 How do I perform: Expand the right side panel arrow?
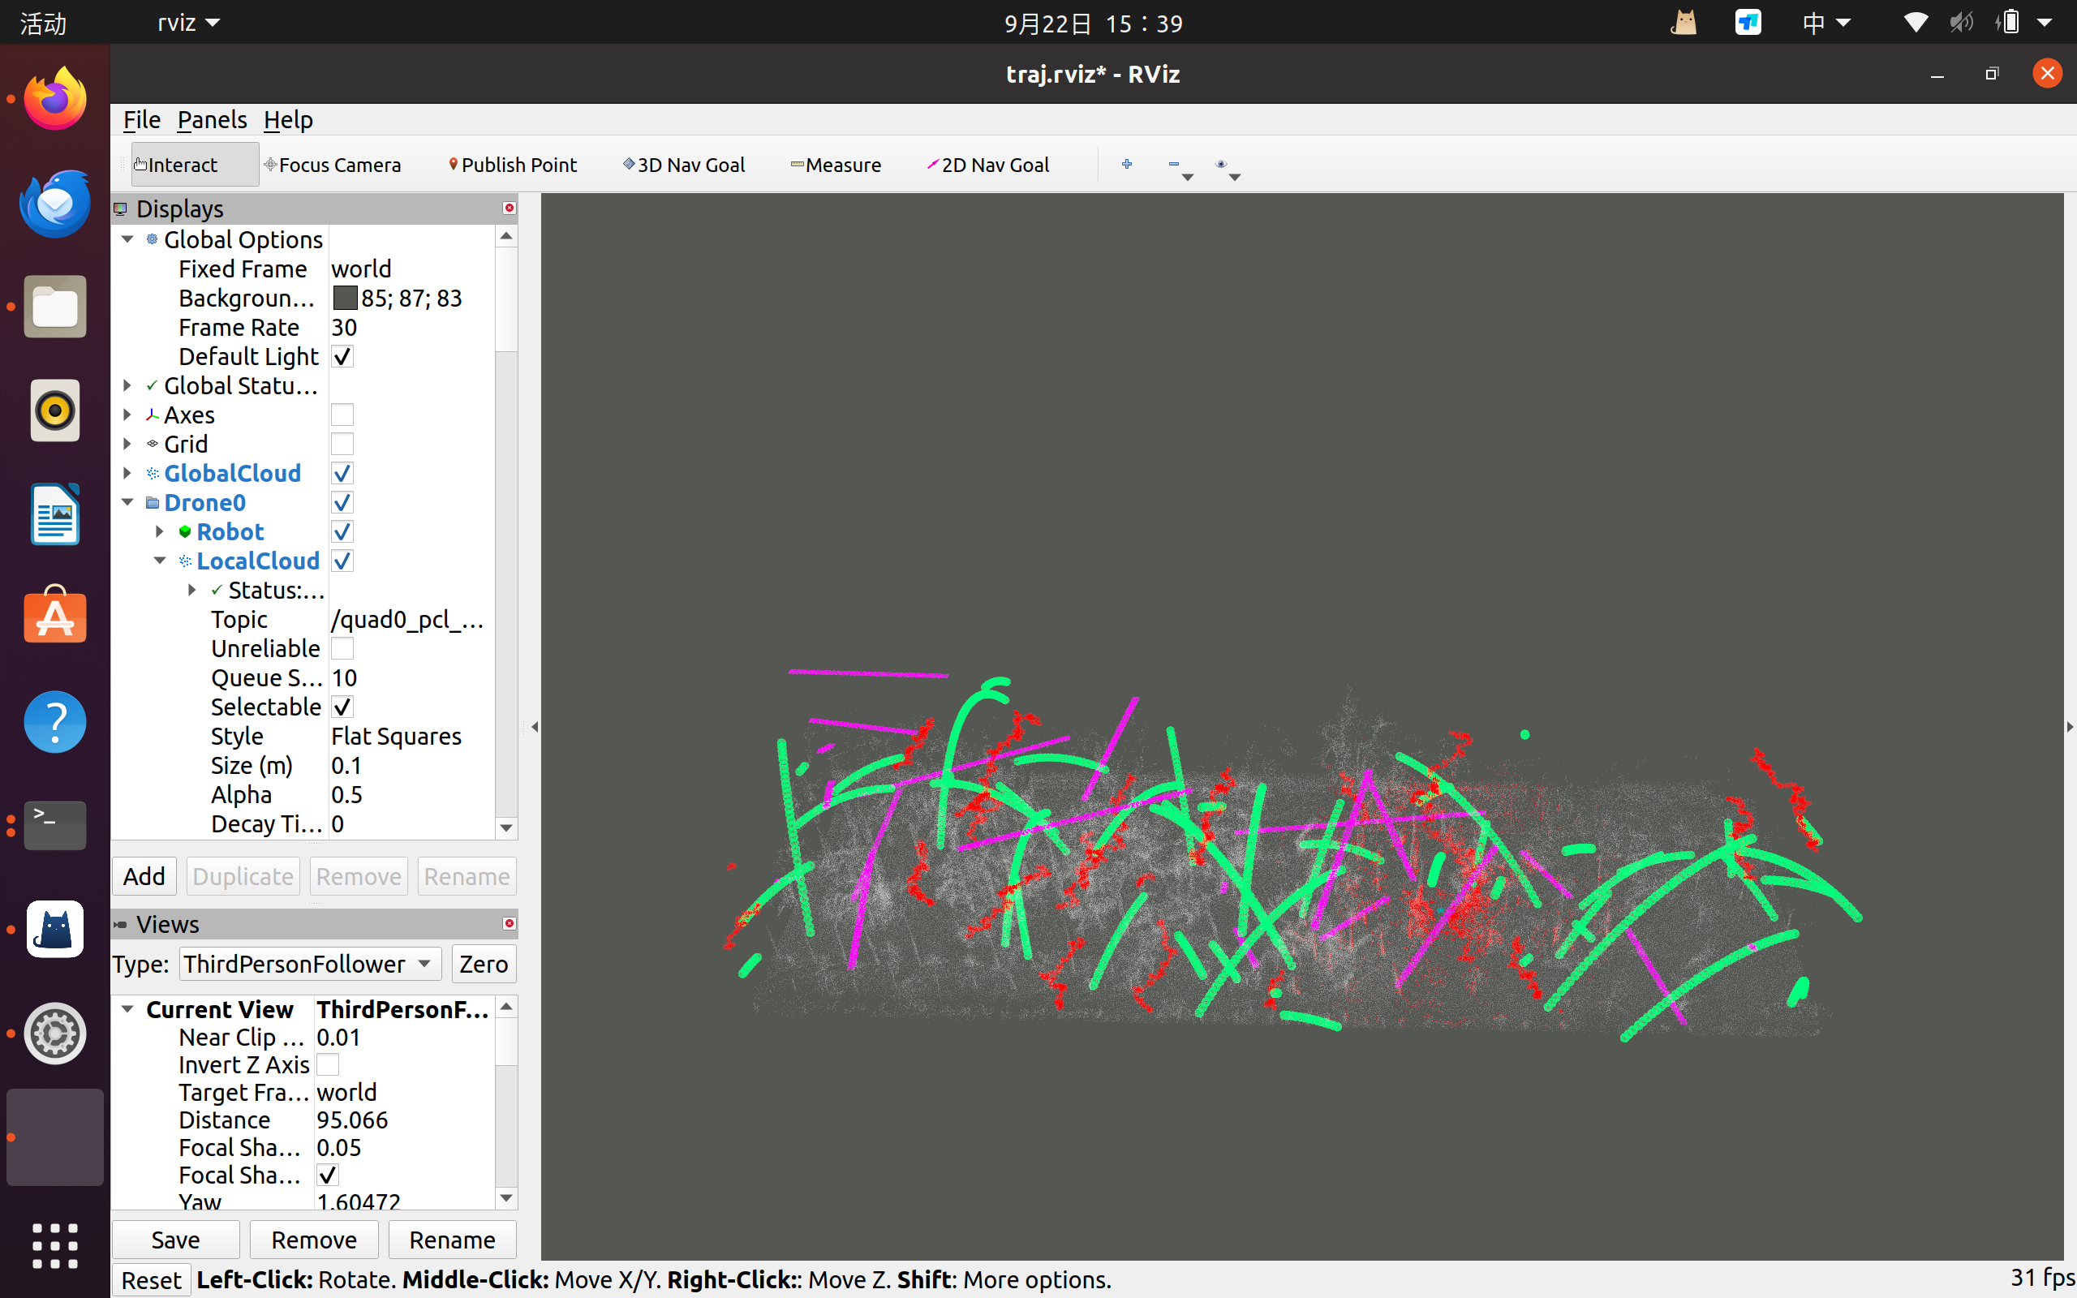[2069, 727]
